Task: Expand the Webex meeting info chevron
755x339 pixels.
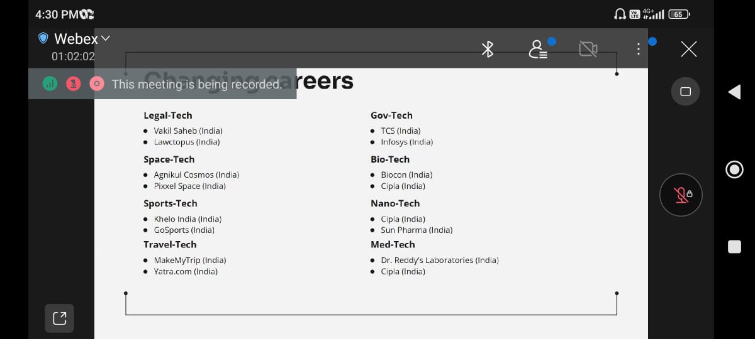Action: point(105,38)
